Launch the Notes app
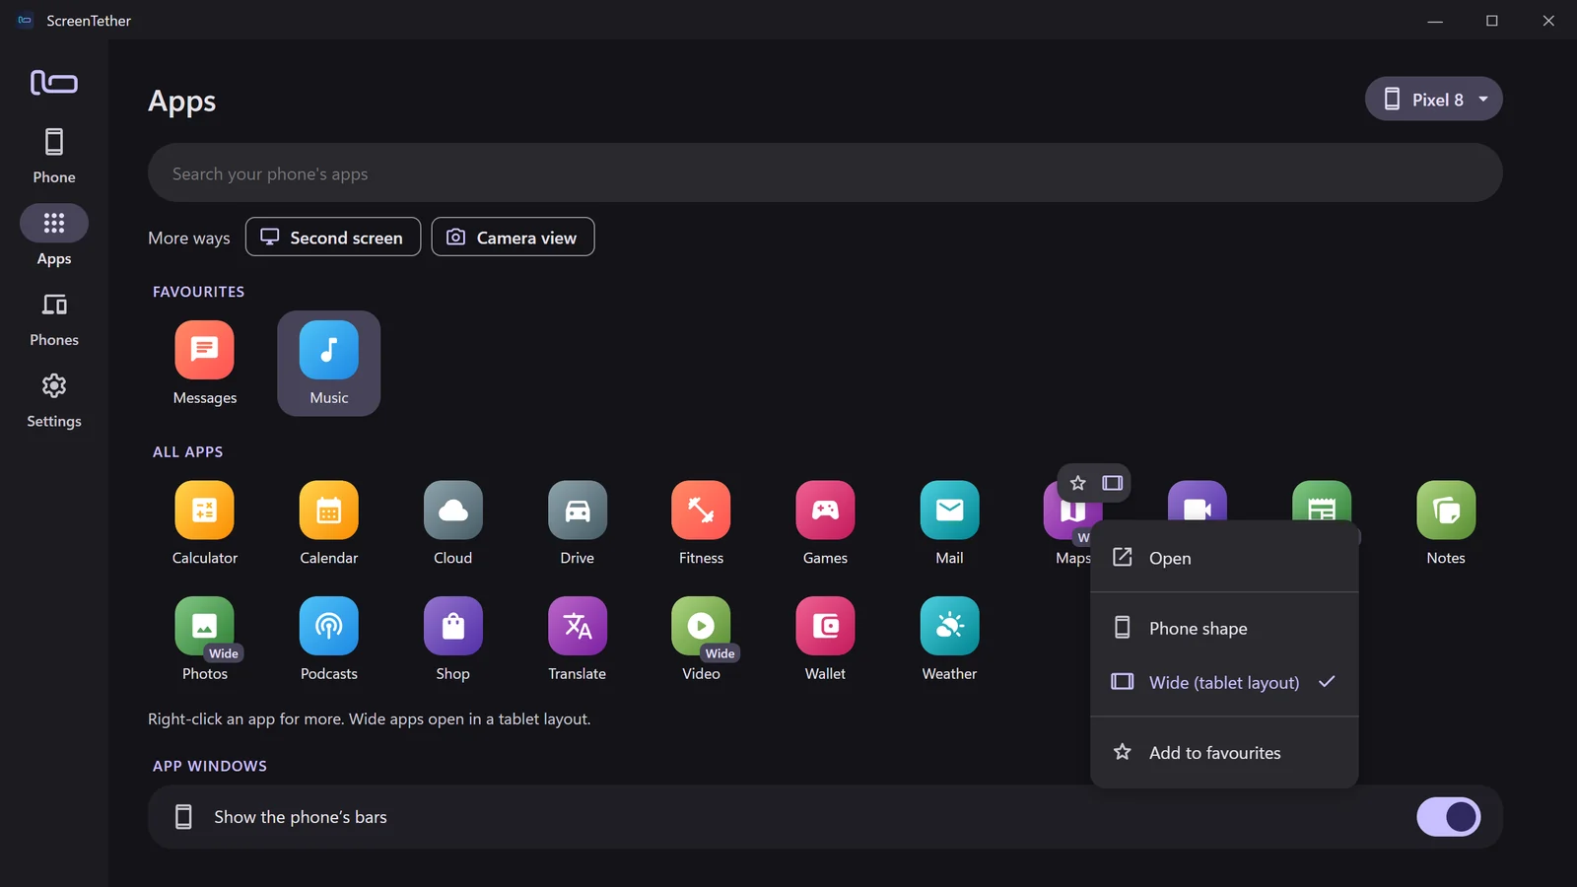Screen dimensions: 1577x887 (1446, 523)
